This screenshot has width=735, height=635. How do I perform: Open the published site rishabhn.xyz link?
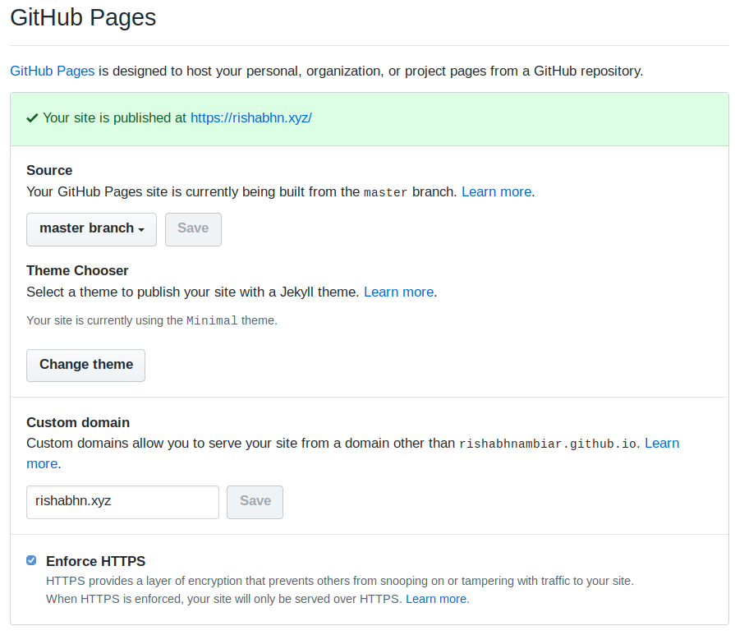pos(251,117)
